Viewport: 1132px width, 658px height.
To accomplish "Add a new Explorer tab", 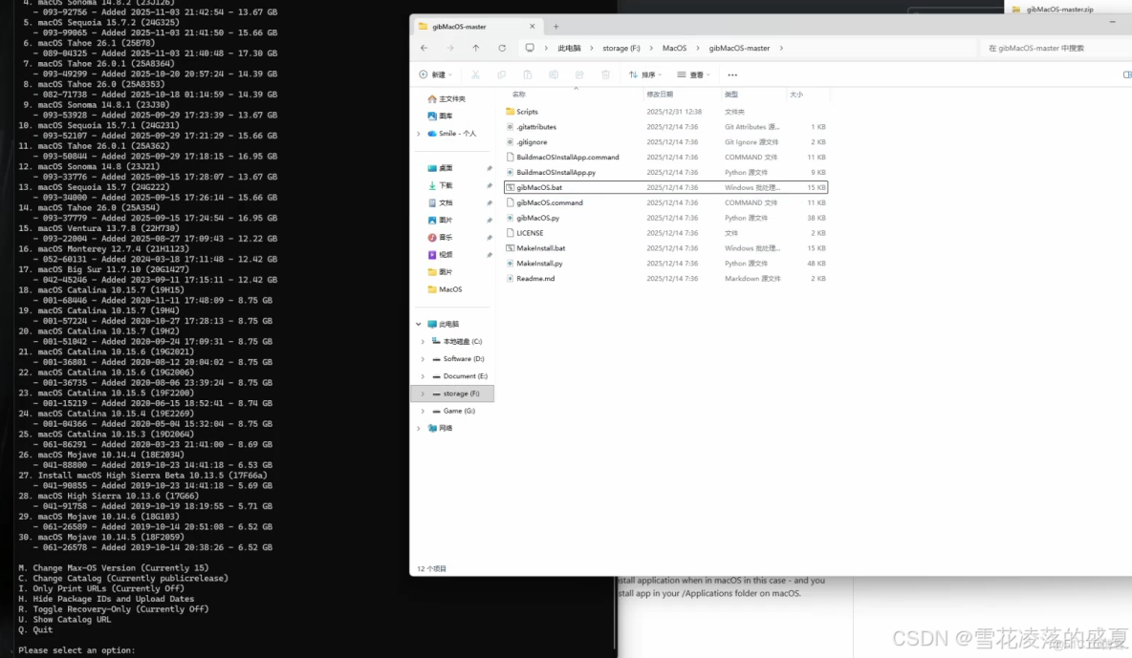I will coord(555,27).
